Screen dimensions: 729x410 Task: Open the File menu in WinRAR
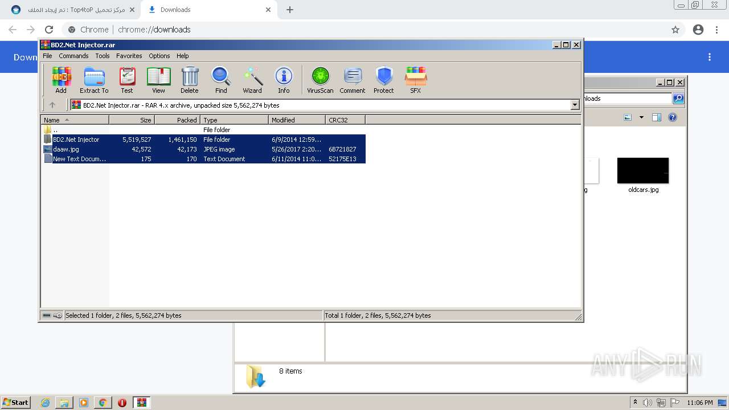tap(47, 56)
